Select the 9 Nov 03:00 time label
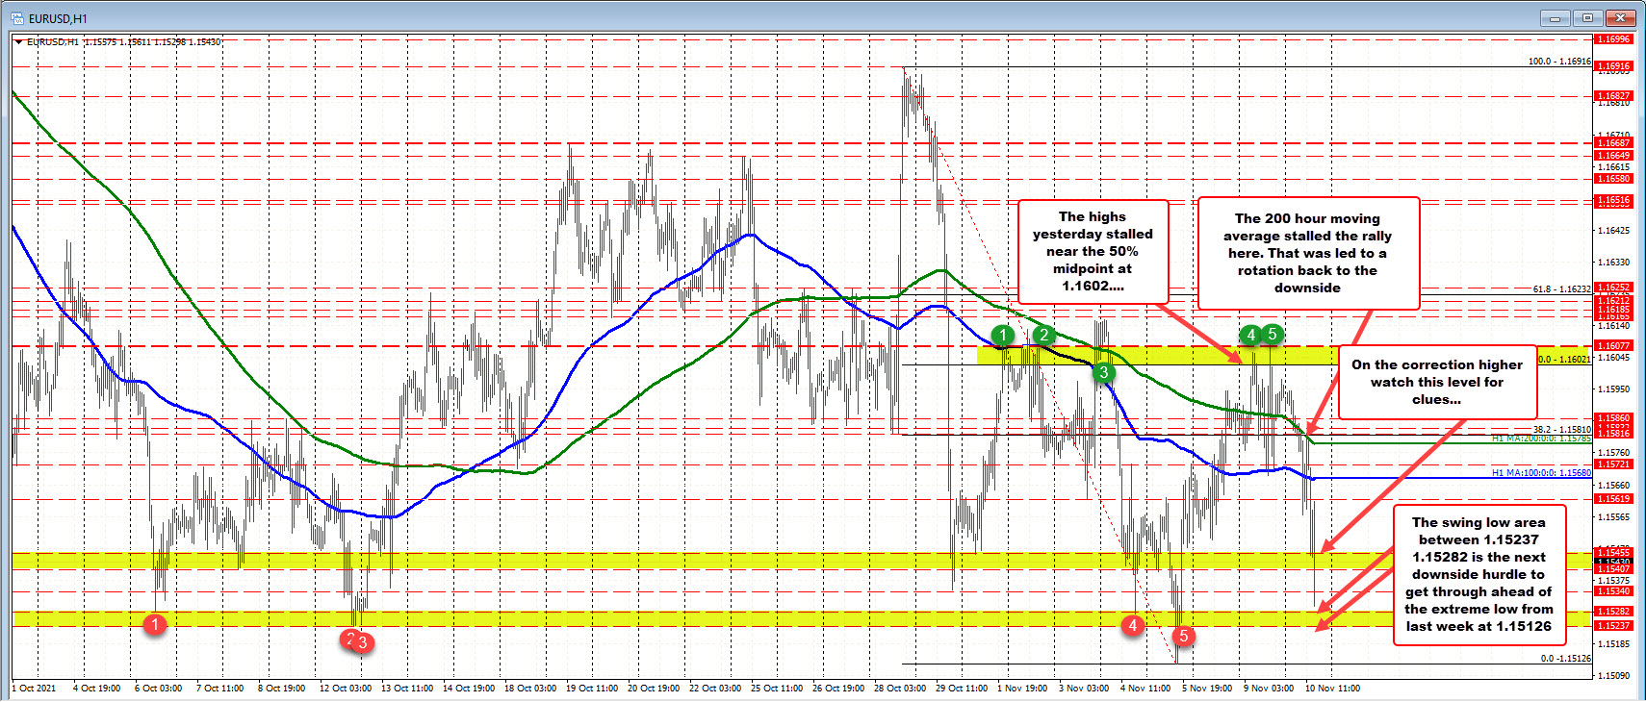Image resolution: width=1646 pixels, height=702 pixels. (x=1268, y=689)
